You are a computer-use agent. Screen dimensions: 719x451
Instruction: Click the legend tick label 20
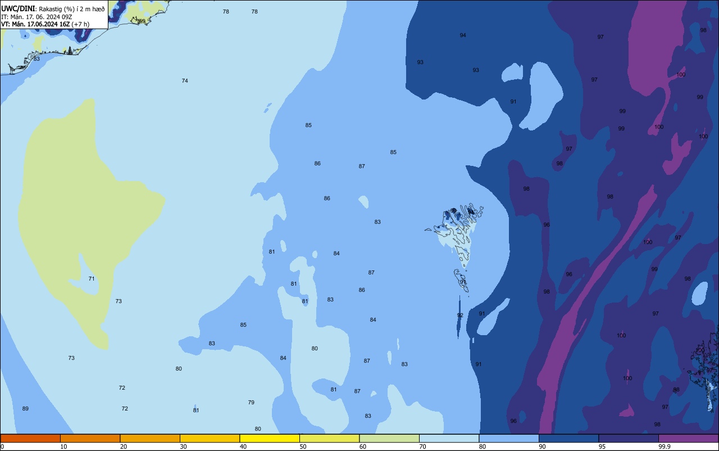click(x=124, y=447)
